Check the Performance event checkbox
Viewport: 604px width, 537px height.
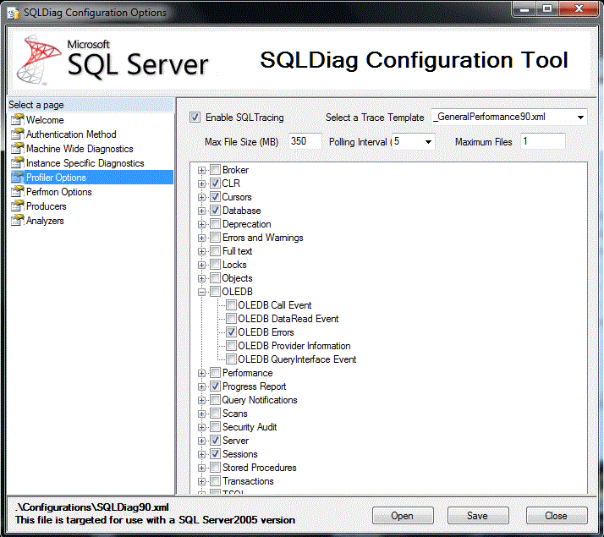tap(216, 373)
